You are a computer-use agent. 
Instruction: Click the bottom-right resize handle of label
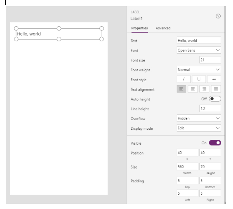pyautogui.click(x=102, y=39)
